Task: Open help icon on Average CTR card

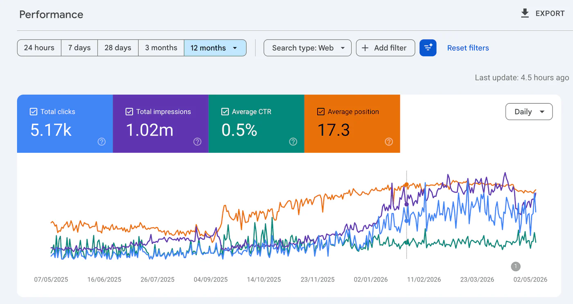Action: tap(293, 142)
